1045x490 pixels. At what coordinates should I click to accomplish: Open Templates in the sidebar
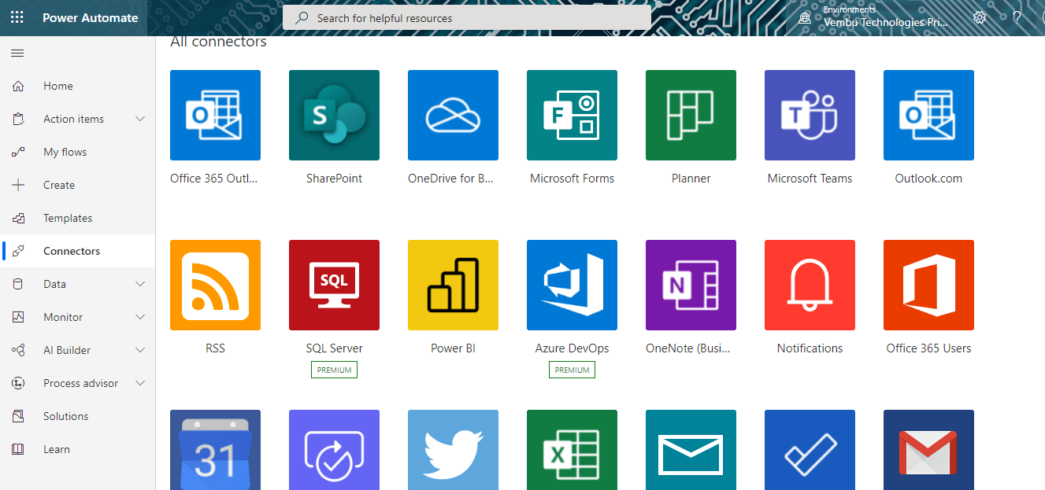pos(78,218)
